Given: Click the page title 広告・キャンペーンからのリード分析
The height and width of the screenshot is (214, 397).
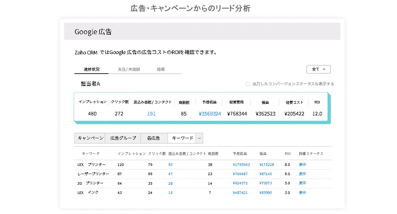Looking at the screenshot, I should pos(191,8).
